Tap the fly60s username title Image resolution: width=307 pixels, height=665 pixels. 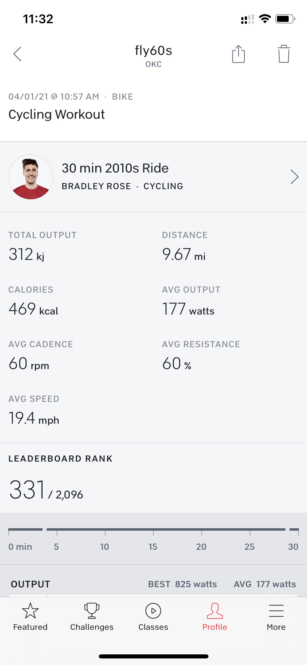[x=153, y=51]
